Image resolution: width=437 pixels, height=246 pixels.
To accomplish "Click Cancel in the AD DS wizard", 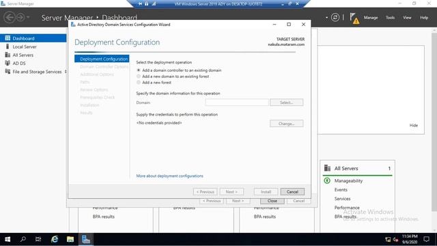I will (292, 191).
